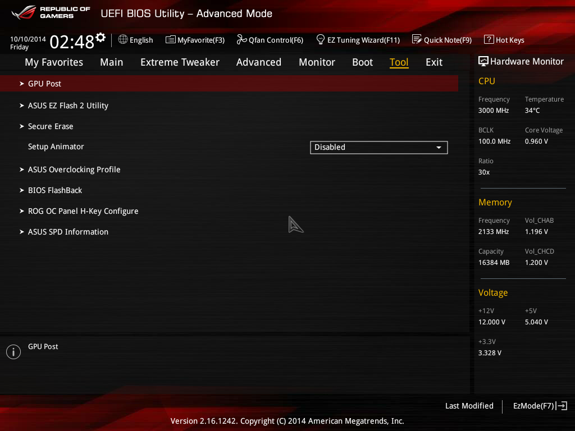
Task: Expand ROG OC Panel H-Key Configure arrow
Action: point(22,211)
